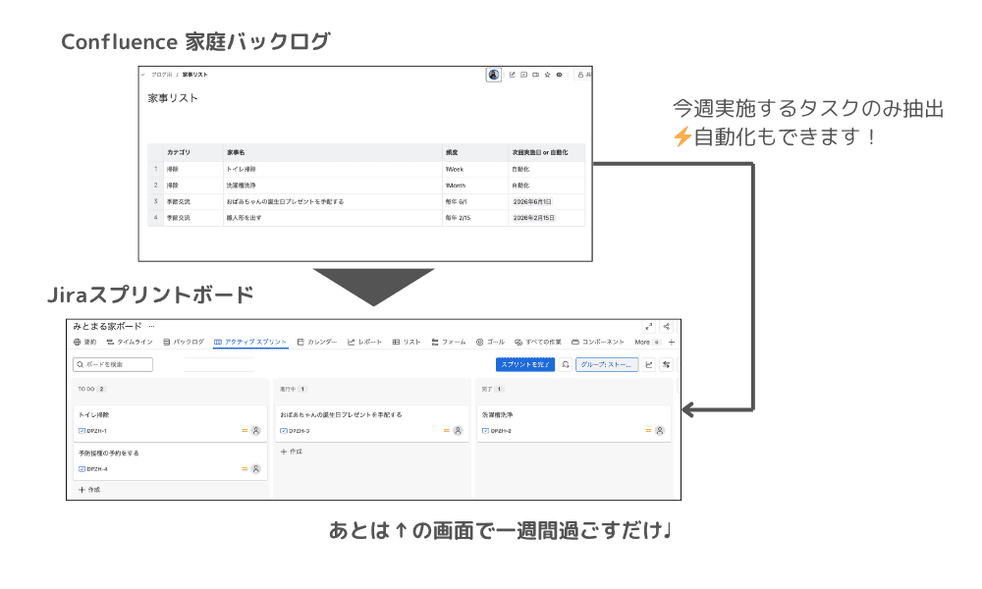982x589 pixels.
Task: Switch to the リスト tab
Action: coord(407,342)
